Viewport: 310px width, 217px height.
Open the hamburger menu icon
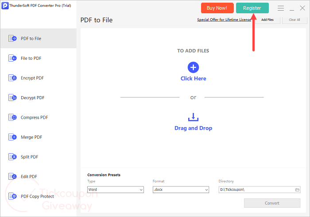(280, 8)
